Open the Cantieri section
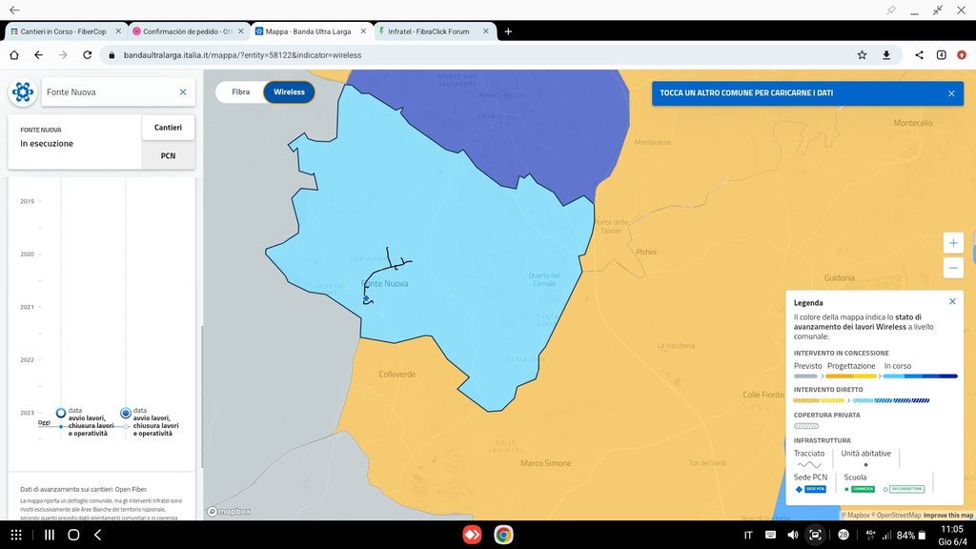This screenshot has height=549, width=976. click(x=168, y=128)
